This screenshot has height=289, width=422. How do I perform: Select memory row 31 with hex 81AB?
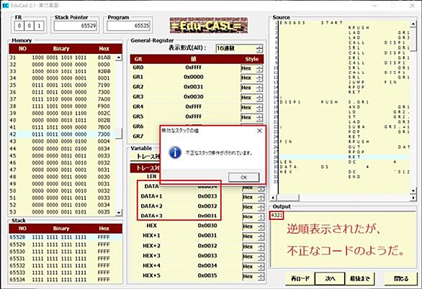[62, 58]
